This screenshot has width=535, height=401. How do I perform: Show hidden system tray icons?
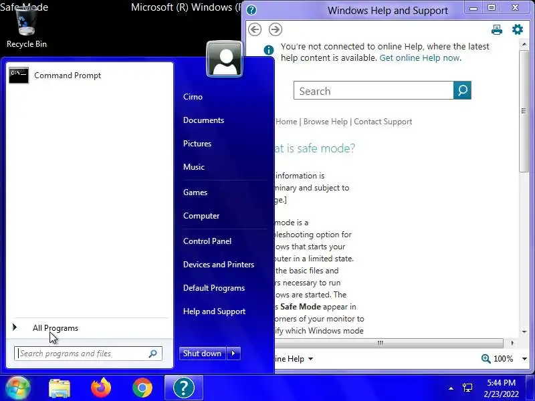[x=451, y=388]
